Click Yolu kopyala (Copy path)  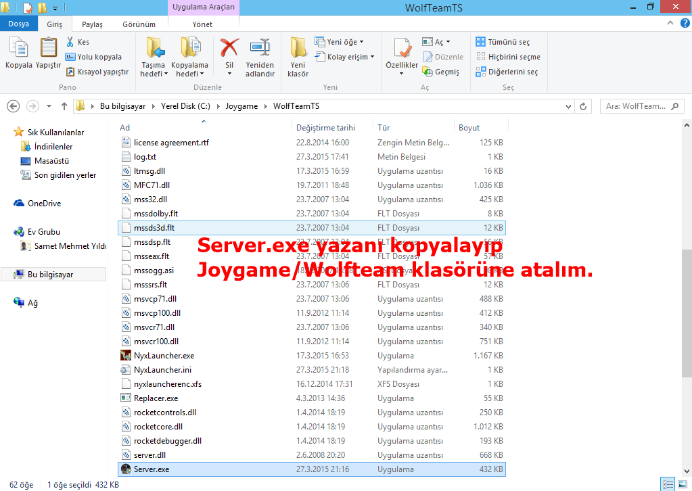coord(93,57)
